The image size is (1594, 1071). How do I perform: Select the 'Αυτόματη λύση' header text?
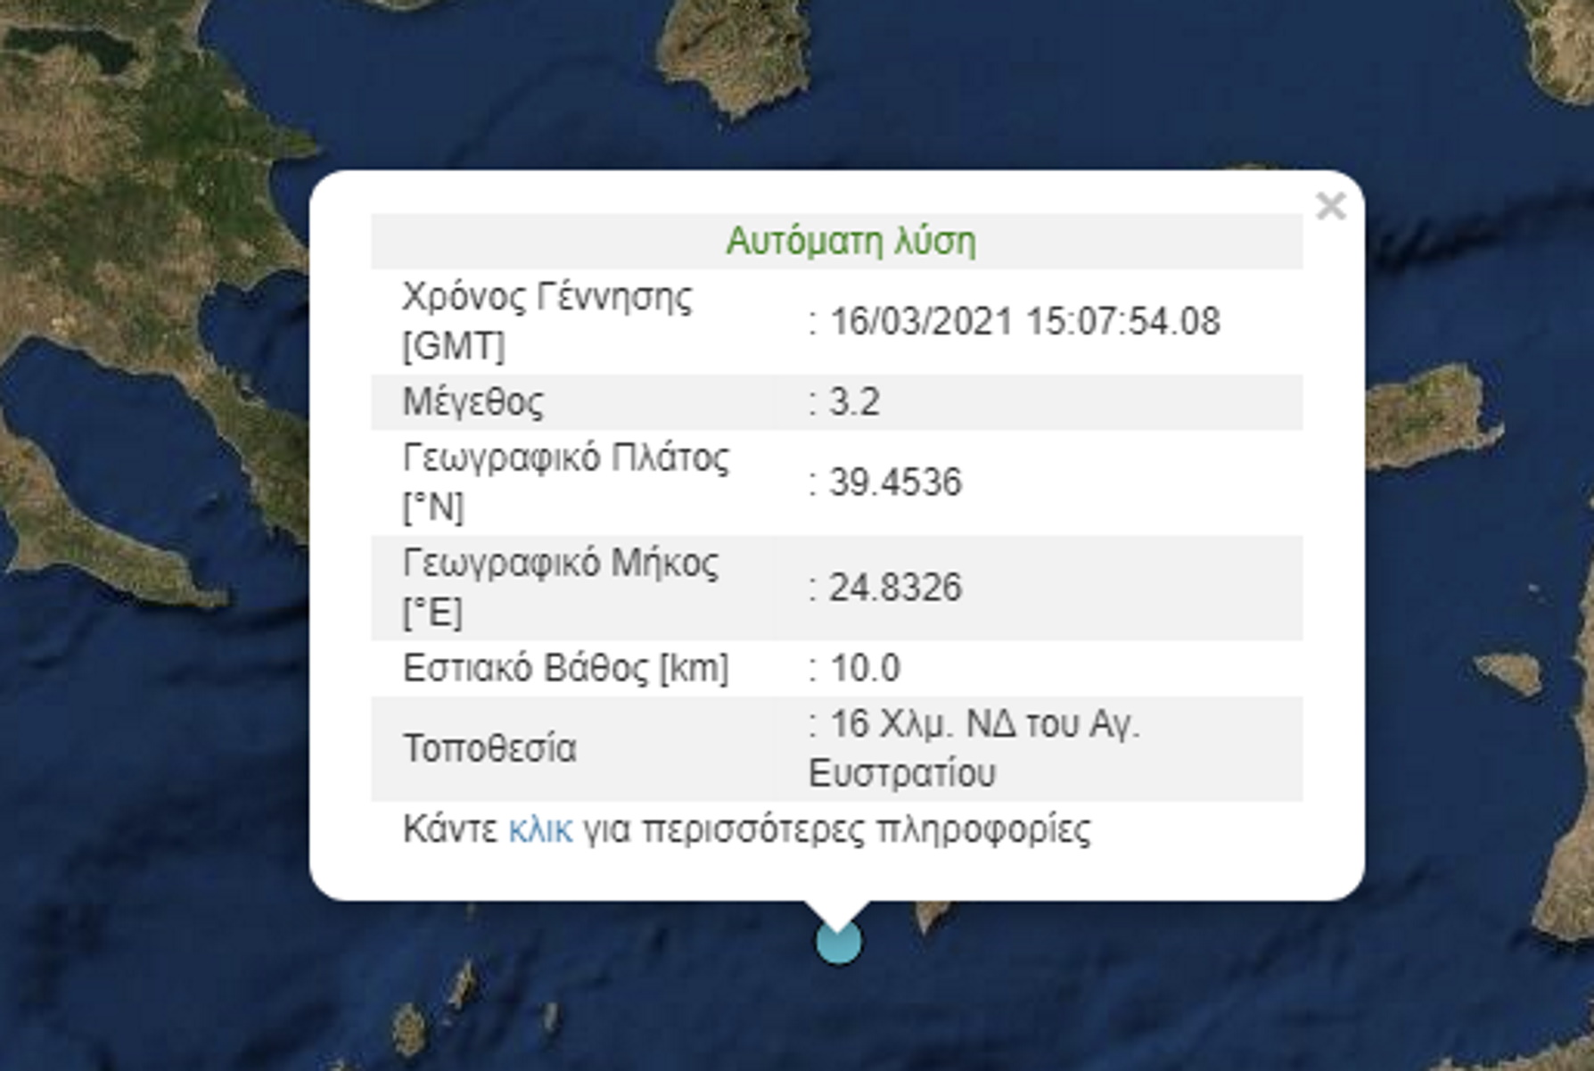pos(850,241)
